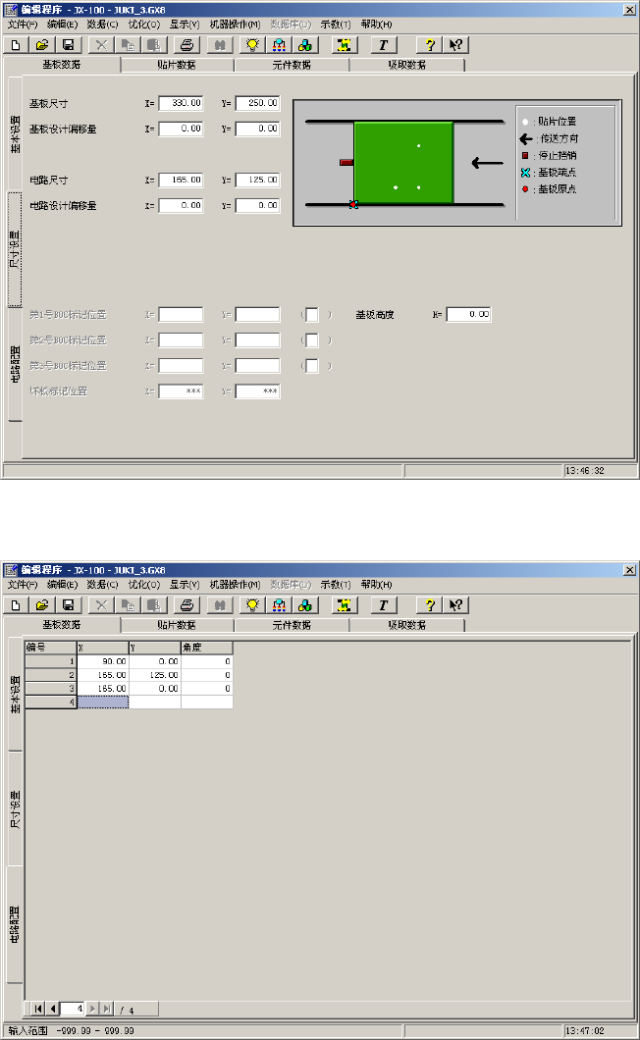Click yellow question mark icon in X/Y table window
The image size is (640, 1040).
click(430, 605)
